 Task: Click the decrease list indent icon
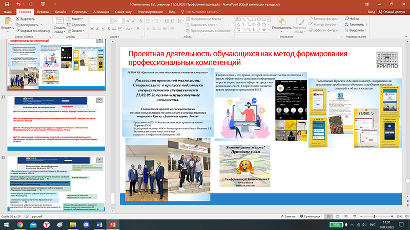tap(166, 21)
